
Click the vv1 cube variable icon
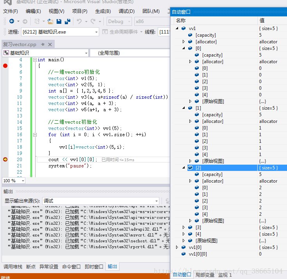[x=184, y=28]
